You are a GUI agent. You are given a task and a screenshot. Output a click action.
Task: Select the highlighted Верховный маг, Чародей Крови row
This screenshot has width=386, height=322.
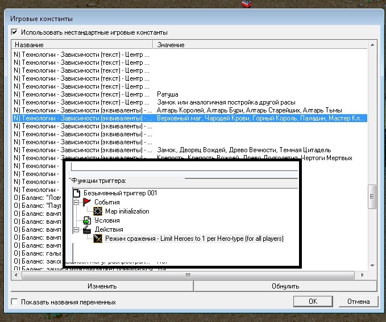[190, 118]
